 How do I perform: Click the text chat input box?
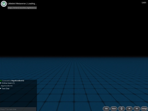tap(18, 109)
